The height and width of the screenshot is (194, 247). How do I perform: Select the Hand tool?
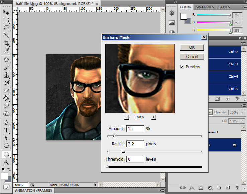(6, 155)
